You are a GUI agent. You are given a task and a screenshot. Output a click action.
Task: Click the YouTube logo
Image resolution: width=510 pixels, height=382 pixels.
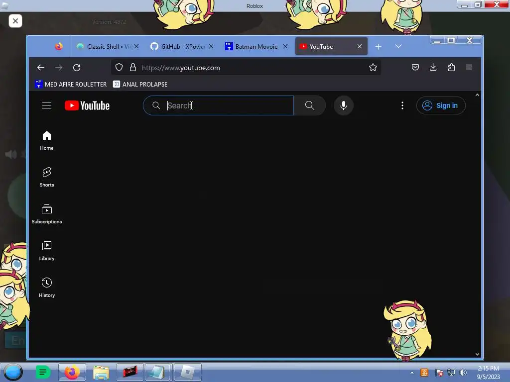pyautogui.click(x=87, y=105)
